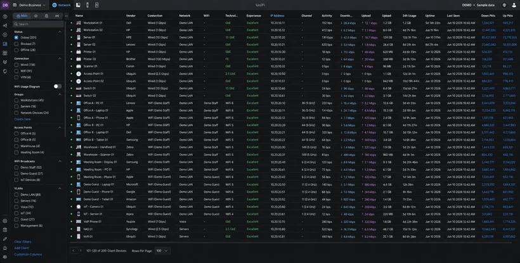Viewport: 520px width, 263px height.
Task: Check the IoT Devices (8) broadcast filter
Action: point(16,180)
